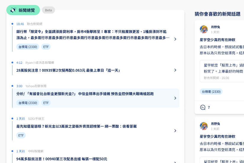
Task: Select 台積電 (2330) tag under 銀行祭 article
Action: (28, 47)
